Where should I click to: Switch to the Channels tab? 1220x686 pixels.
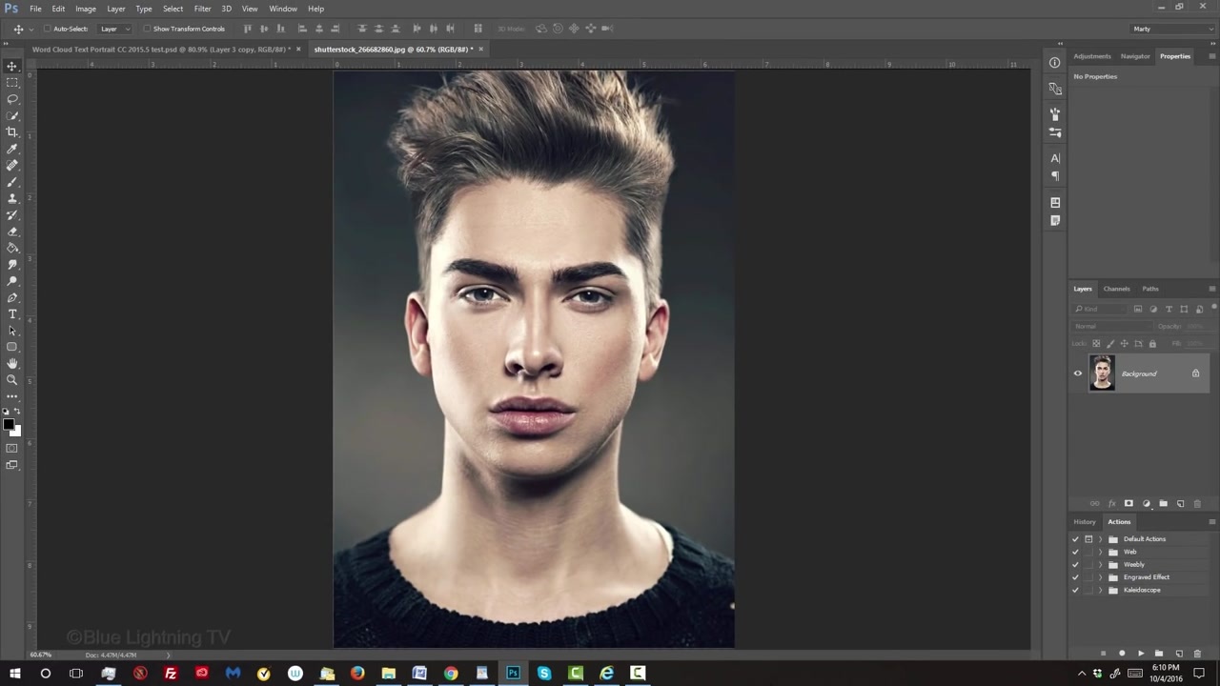coord(1116,289)
